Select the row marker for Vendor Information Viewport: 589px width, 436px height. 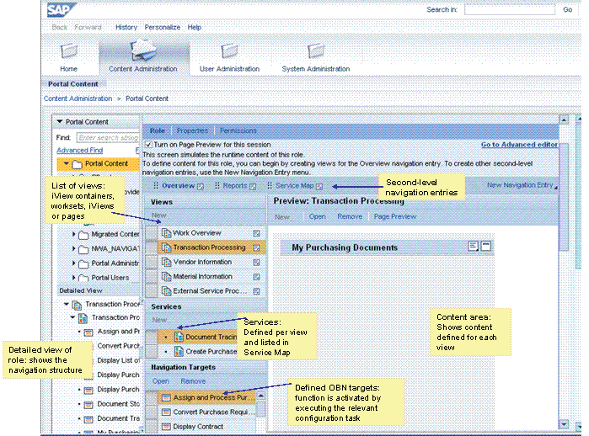tap(152, 262)
